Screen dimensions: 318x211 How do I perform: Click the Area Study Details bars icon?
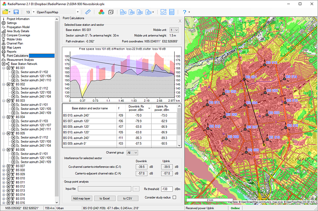[x=3, y=31]
